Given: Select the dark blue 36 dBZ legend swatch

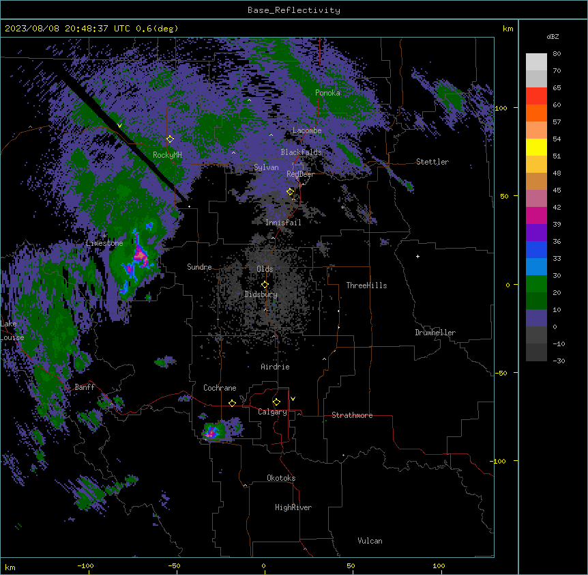Looking at the screenshot, I should [x=536, y=249].
